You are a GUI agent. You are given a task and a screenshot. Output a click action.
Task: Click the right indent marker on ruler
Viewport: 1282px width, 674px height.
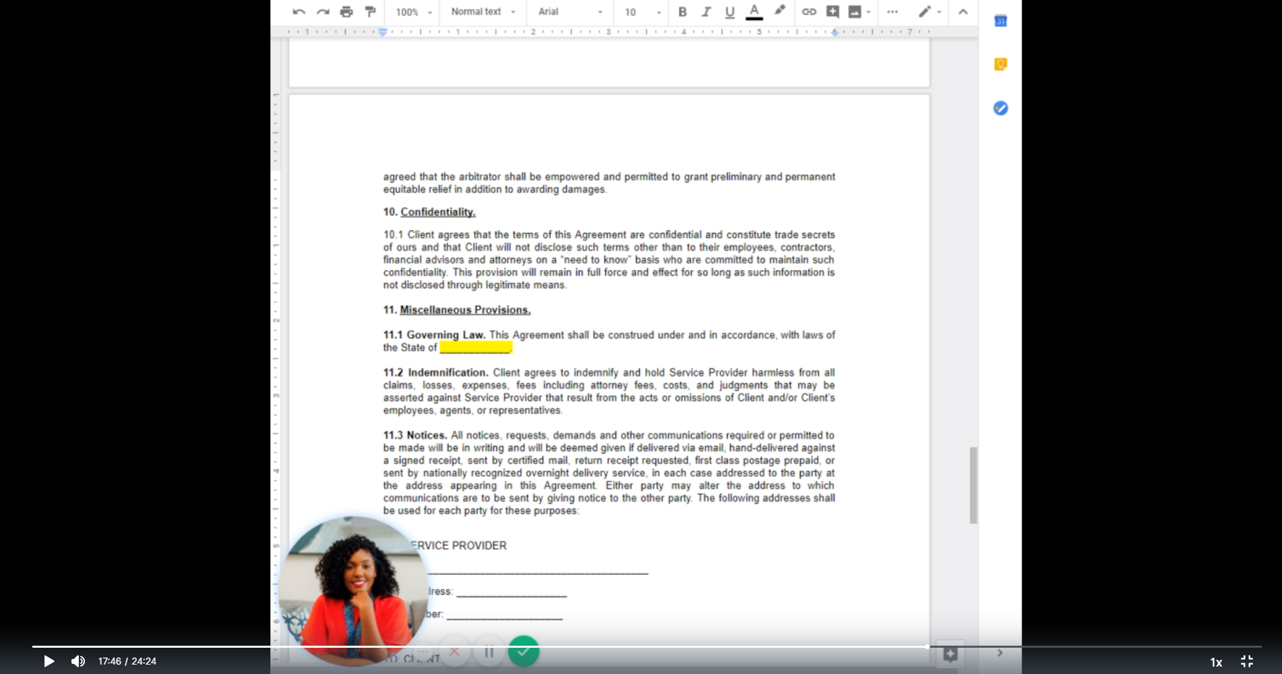point(834,32)
